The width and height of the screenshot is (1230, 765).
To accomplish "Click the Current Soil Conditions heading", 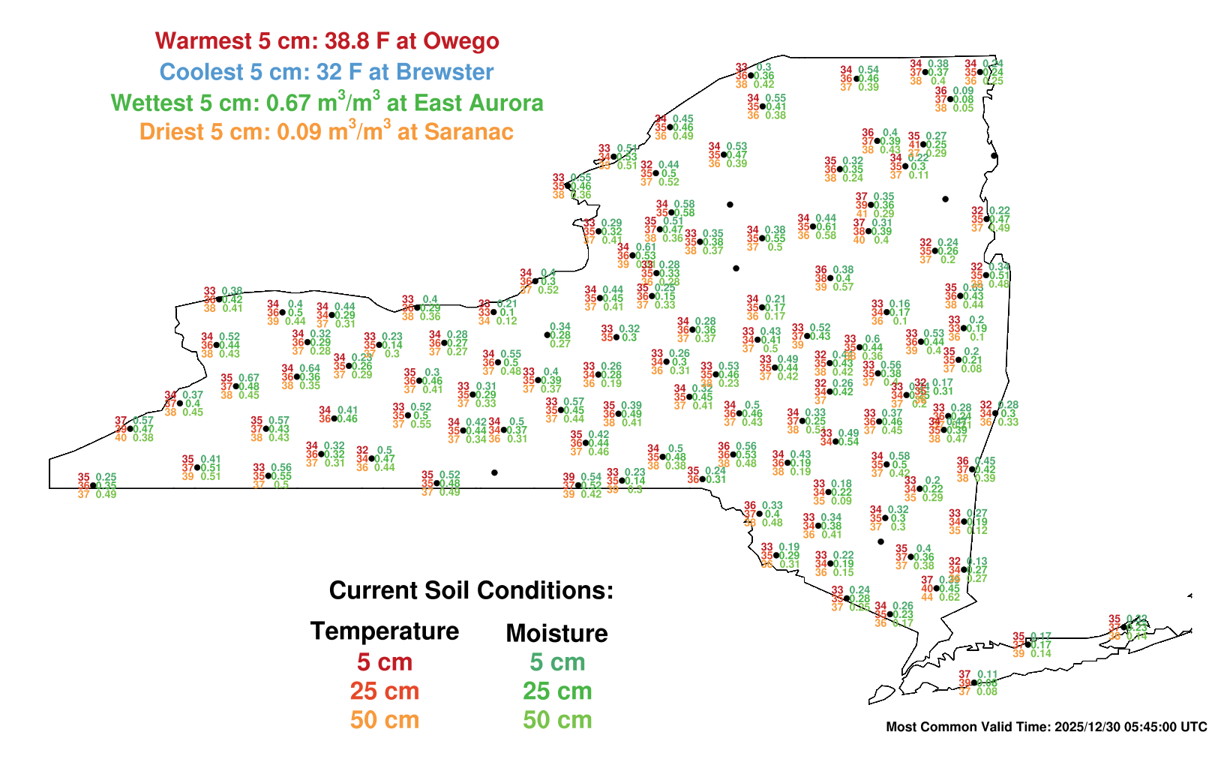I will 471,590.
